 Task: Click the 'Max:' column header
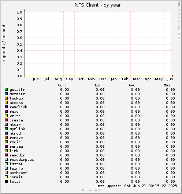click(168, 85)
